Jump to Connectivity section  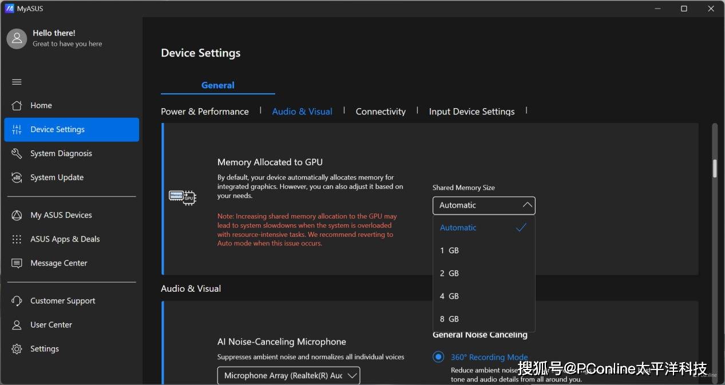pyautogui.click(x=381, y=112)
